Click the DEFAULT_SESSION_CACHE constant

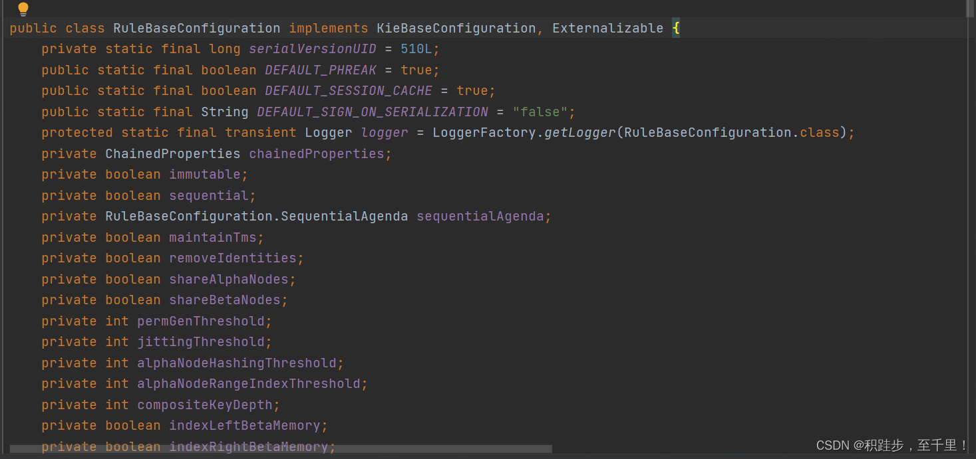coord(349,91)
